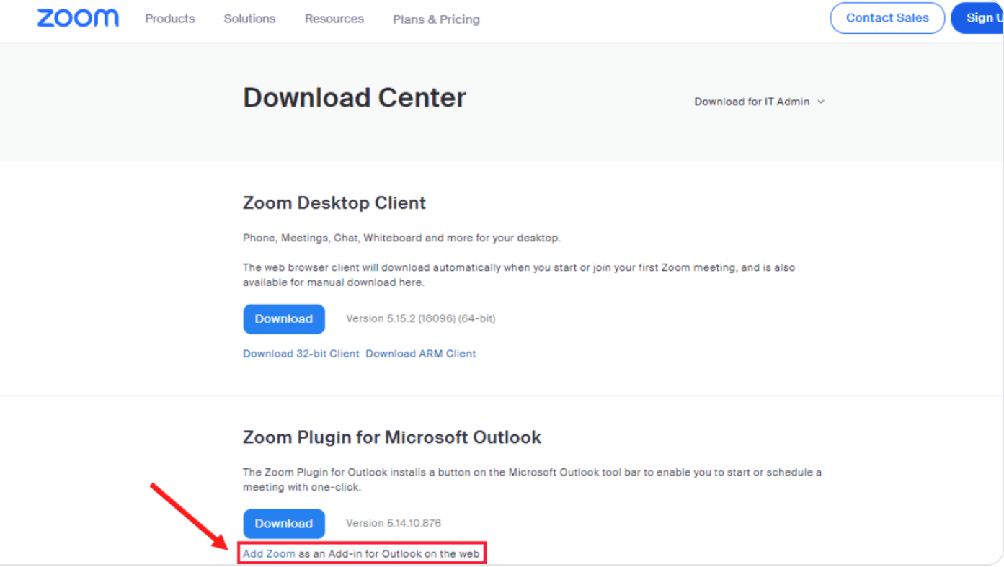Click the 'Download for IT Admin' label
The image size is (1004, 567).
pyautogui.click(x=751, y=102)
